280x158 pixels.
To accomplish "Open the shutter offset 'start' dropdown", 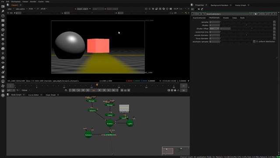I will [214, 29].
